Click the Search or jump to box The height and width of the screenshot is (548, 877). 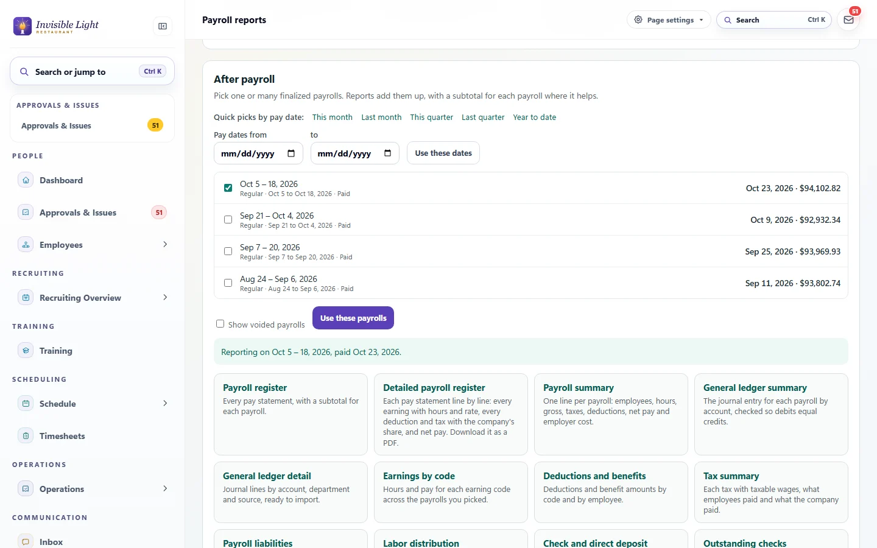(x=93, y=71)
